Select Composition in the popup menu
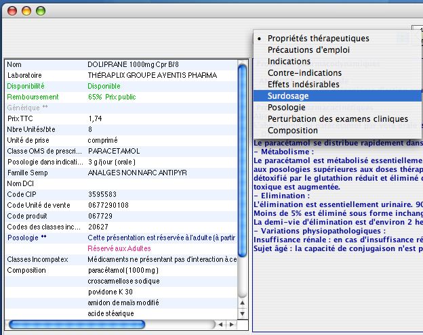This screenshot has height=335, width=423. tap(337, 131)
